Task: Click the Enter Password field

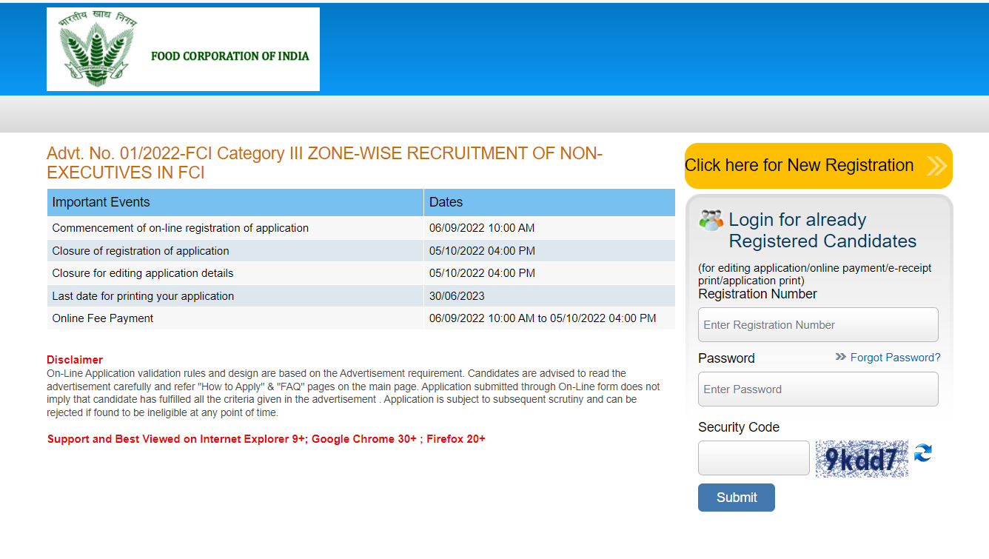Action: 817,389
